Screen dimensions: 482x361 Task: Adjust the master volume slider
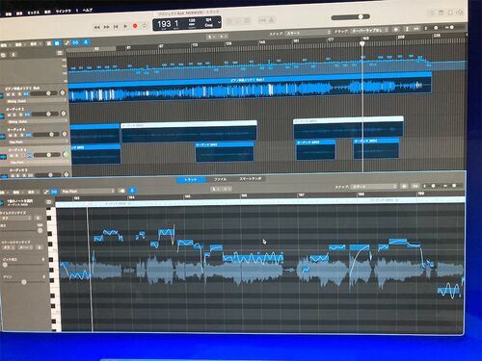coord(350,17)
